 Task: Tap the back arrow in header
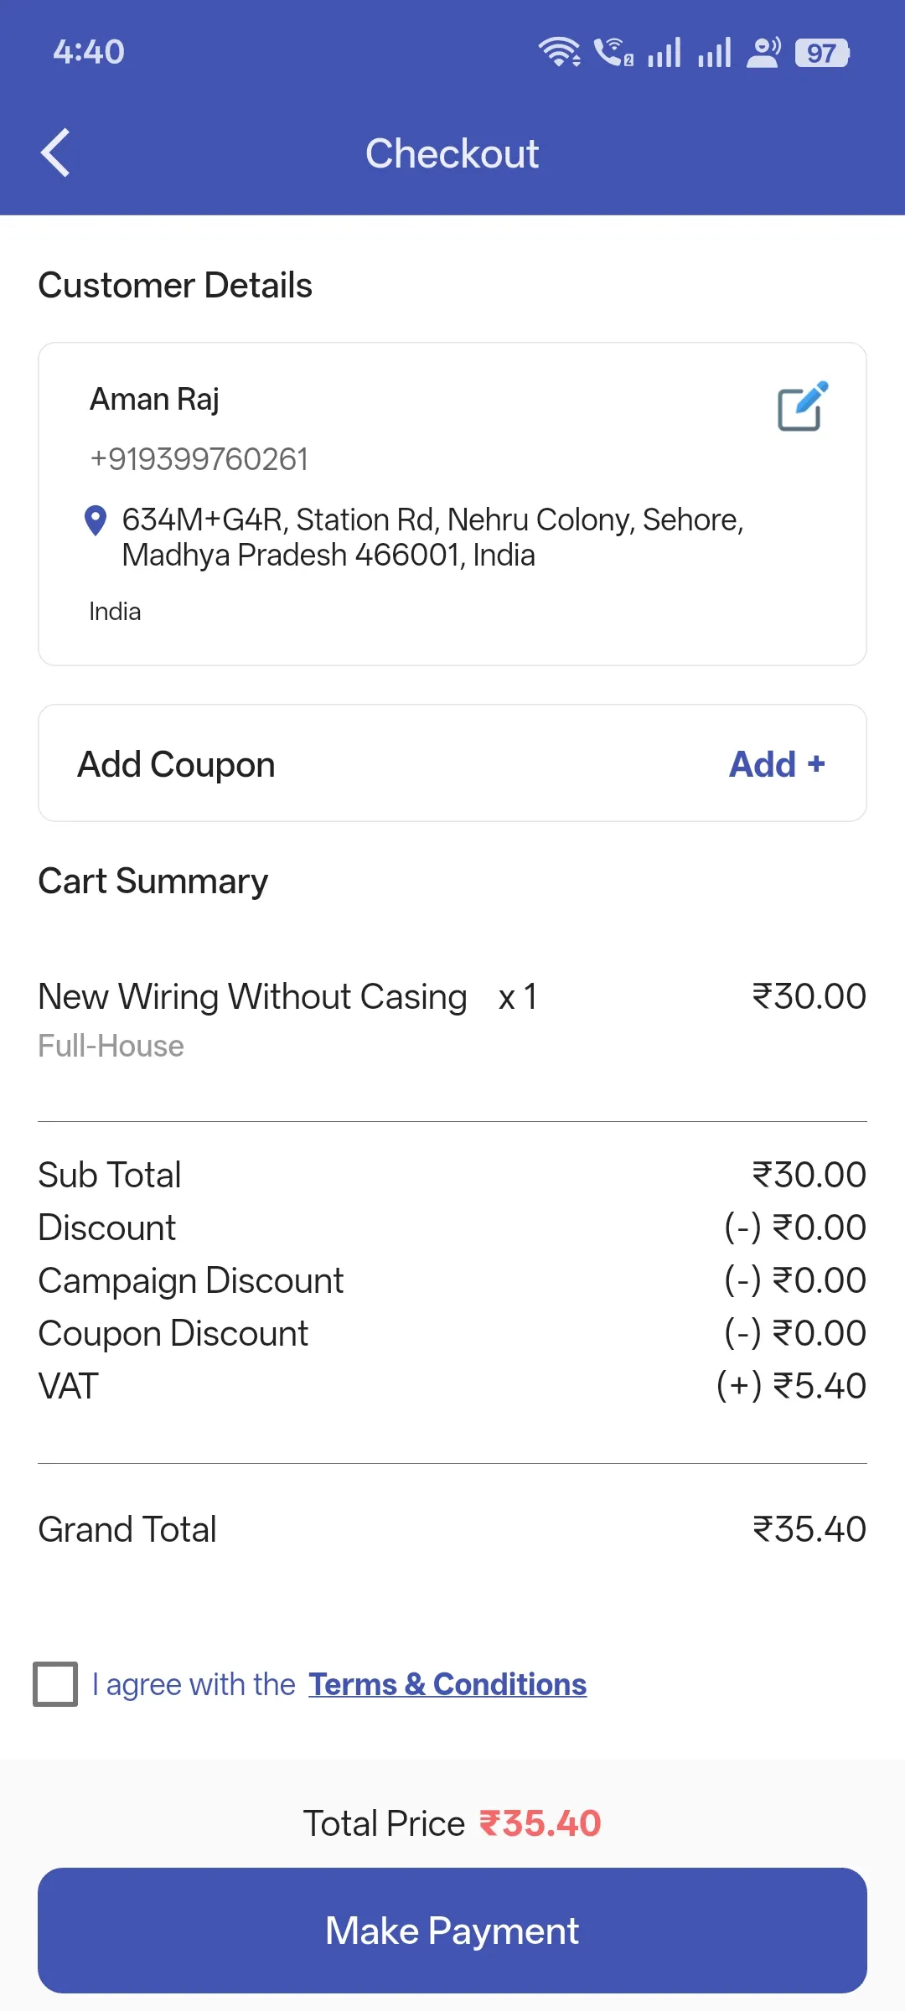point(55,153)
